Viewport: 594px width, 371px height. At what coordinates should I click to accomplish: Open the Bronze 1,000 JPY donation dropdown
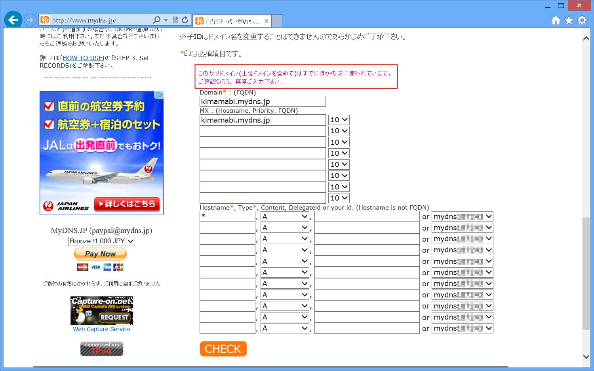point(101,241)
